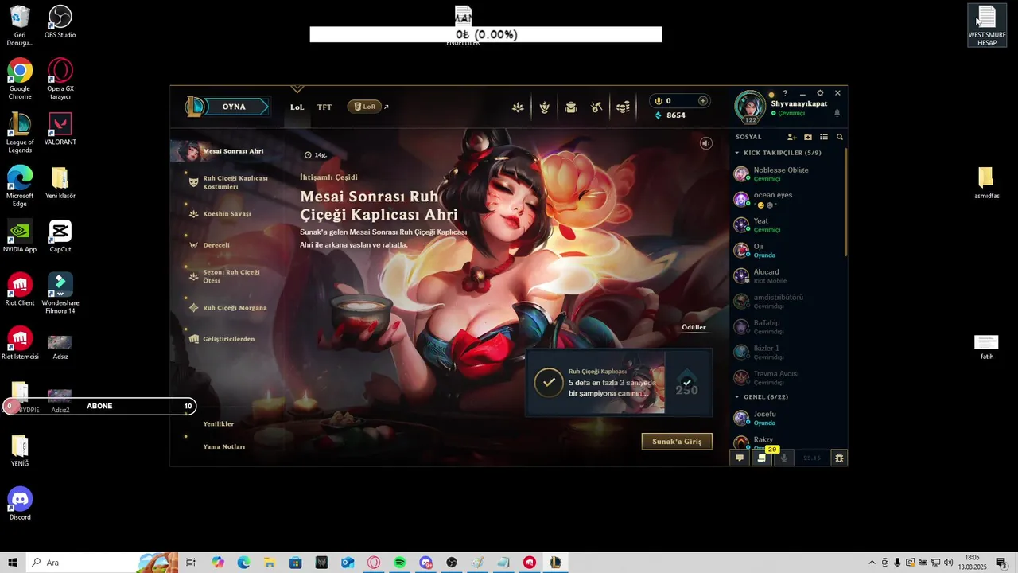The image size is (1018, 573).
Task: Open the Store coins icon
Action: click(623, 107)
